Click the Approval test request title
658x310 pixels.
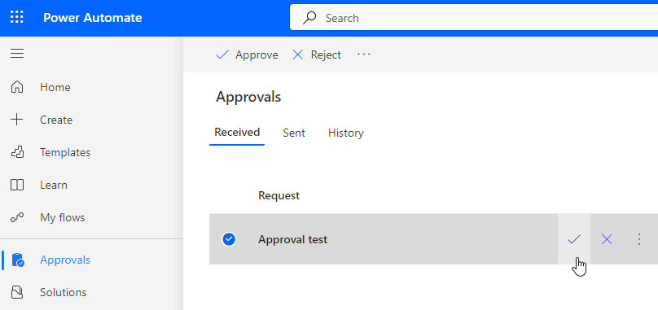pyautogui.click(x=293, y=239)
